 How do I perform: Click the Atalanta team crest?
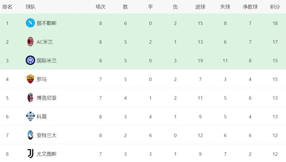(x=30, y=135)
